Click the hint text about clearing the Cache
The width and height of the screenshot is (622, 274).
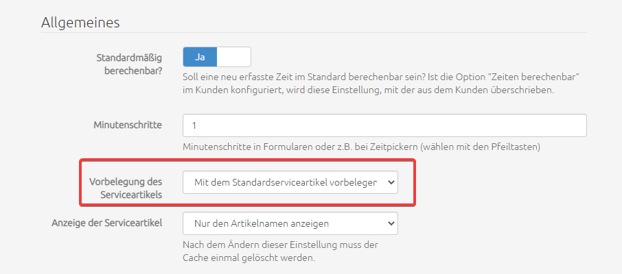pyautogui.click(x=281, y=251)
